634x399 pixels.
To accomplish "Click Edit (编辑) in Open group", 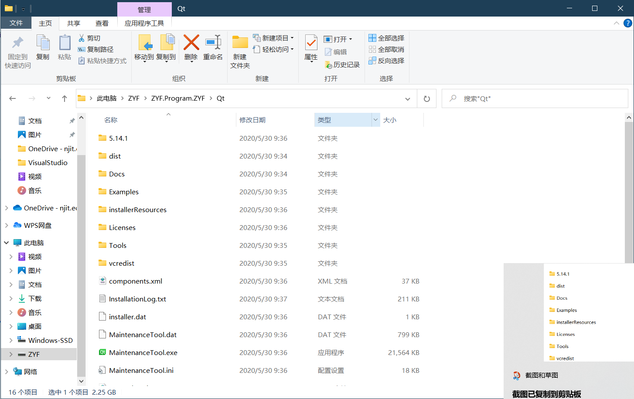I will coord(336,52).
